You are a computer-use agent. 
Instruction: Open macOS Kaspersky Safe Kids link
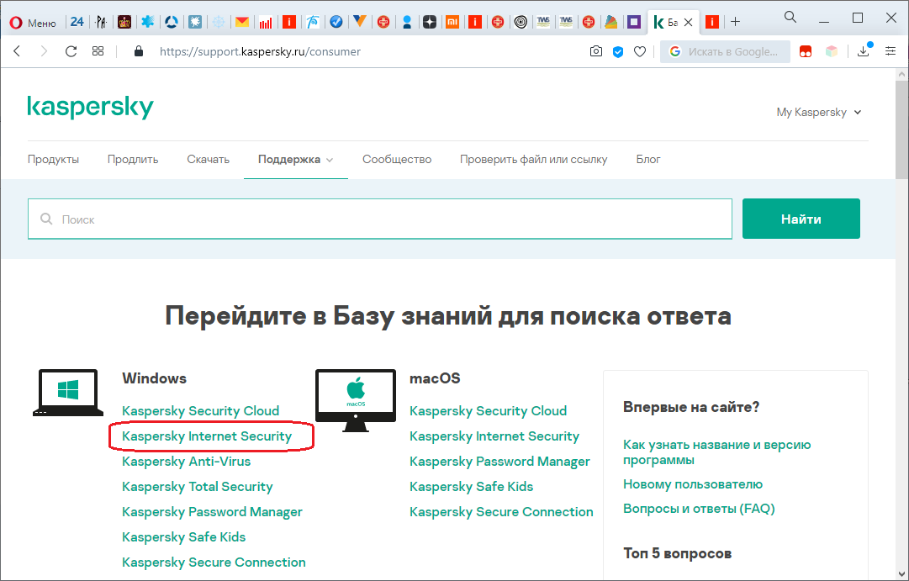[471, 487]
